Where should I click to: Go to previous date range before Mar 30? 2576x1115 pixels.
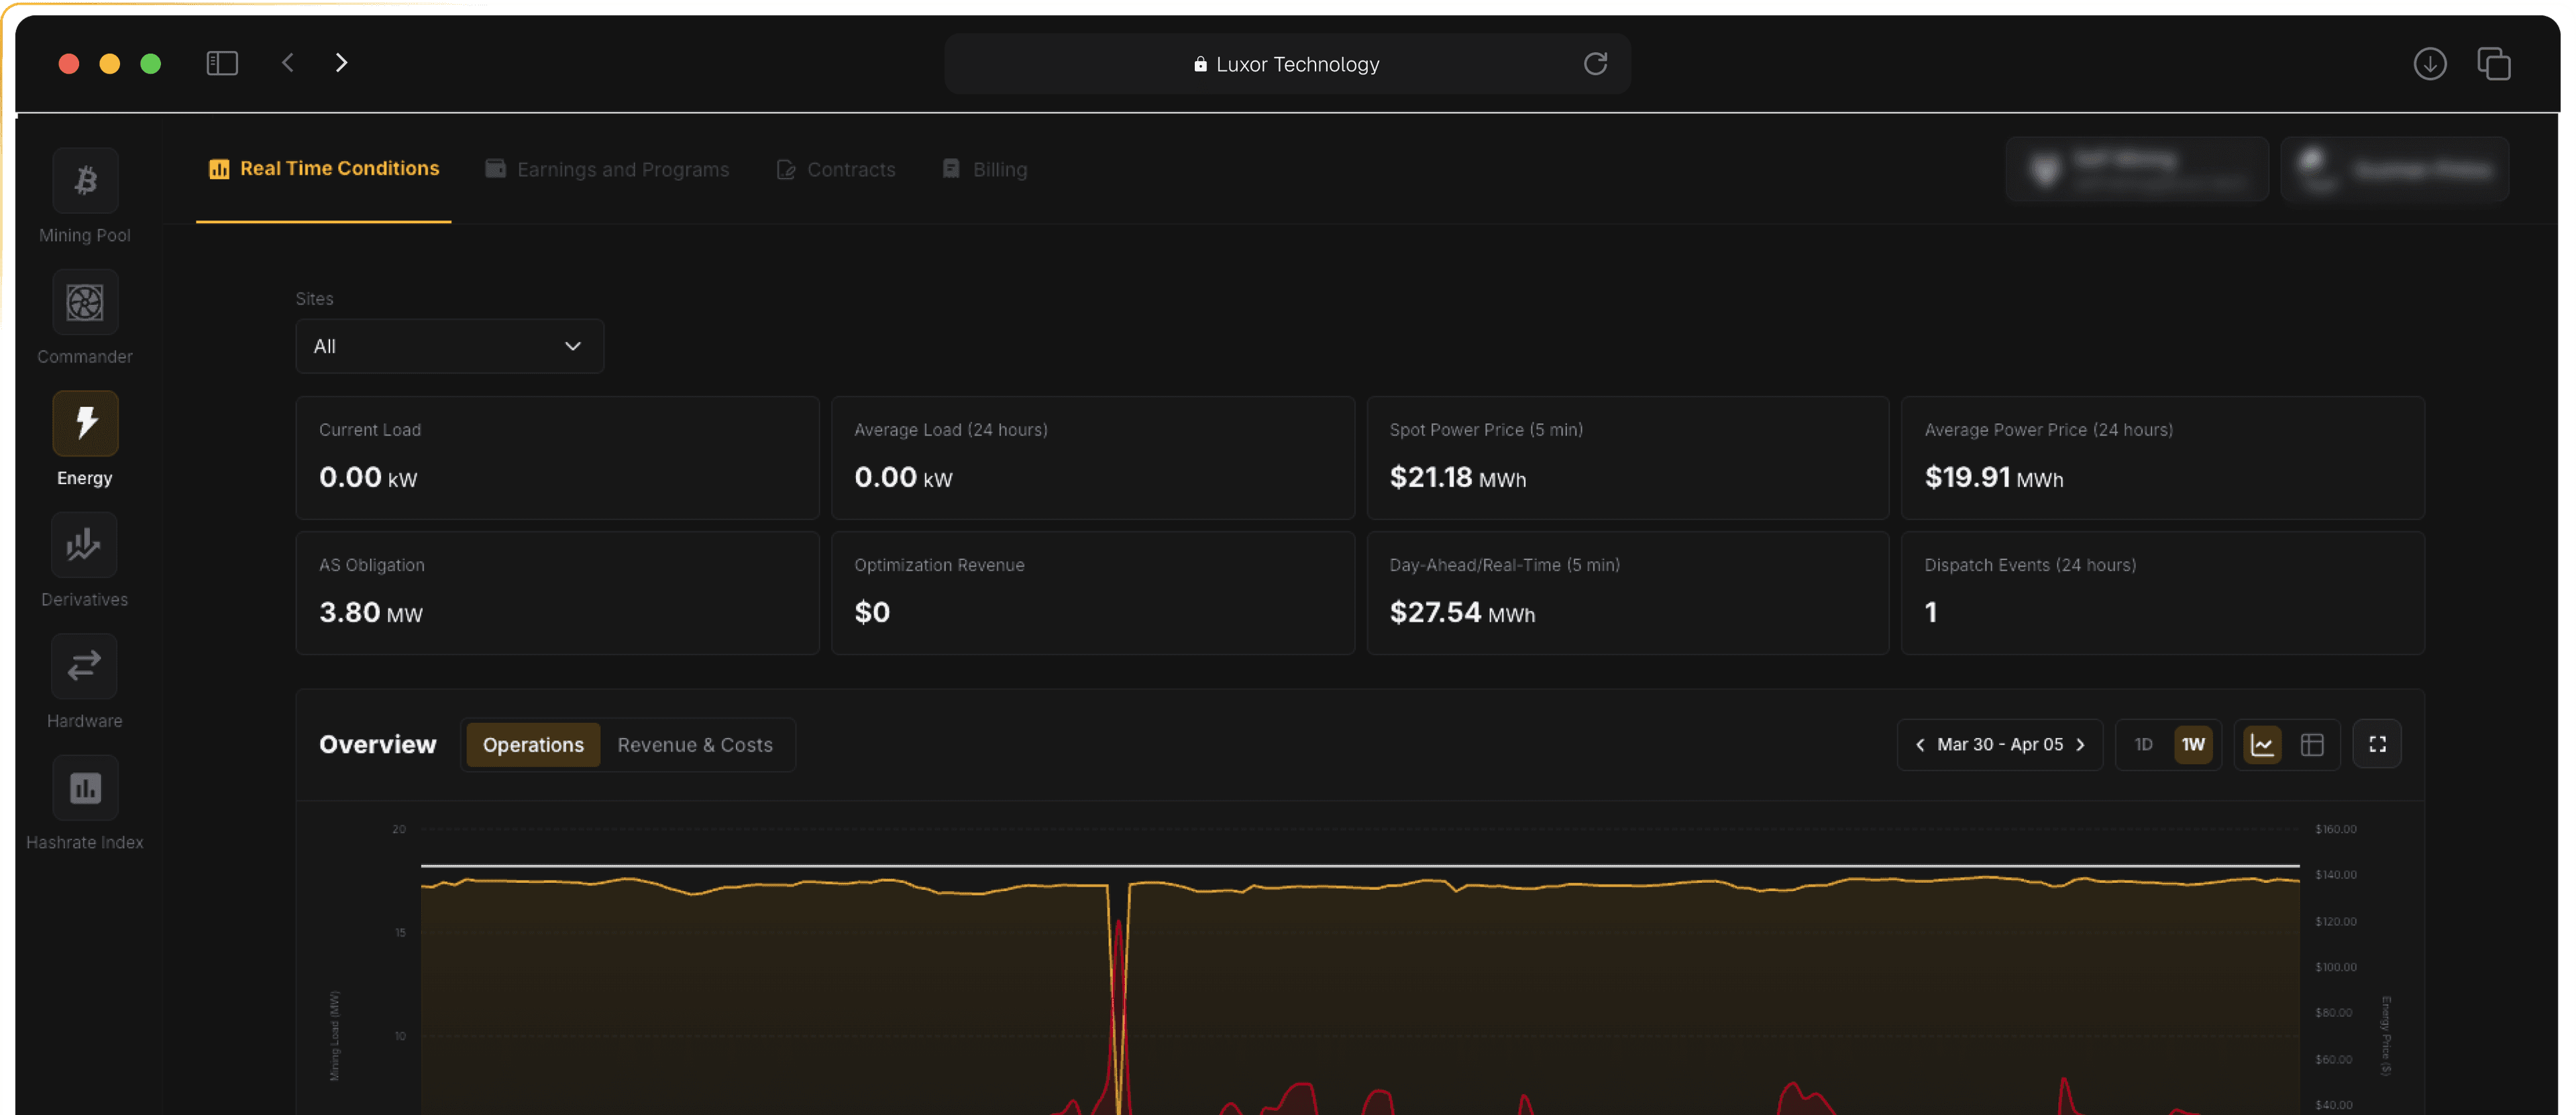(1920, 744)
